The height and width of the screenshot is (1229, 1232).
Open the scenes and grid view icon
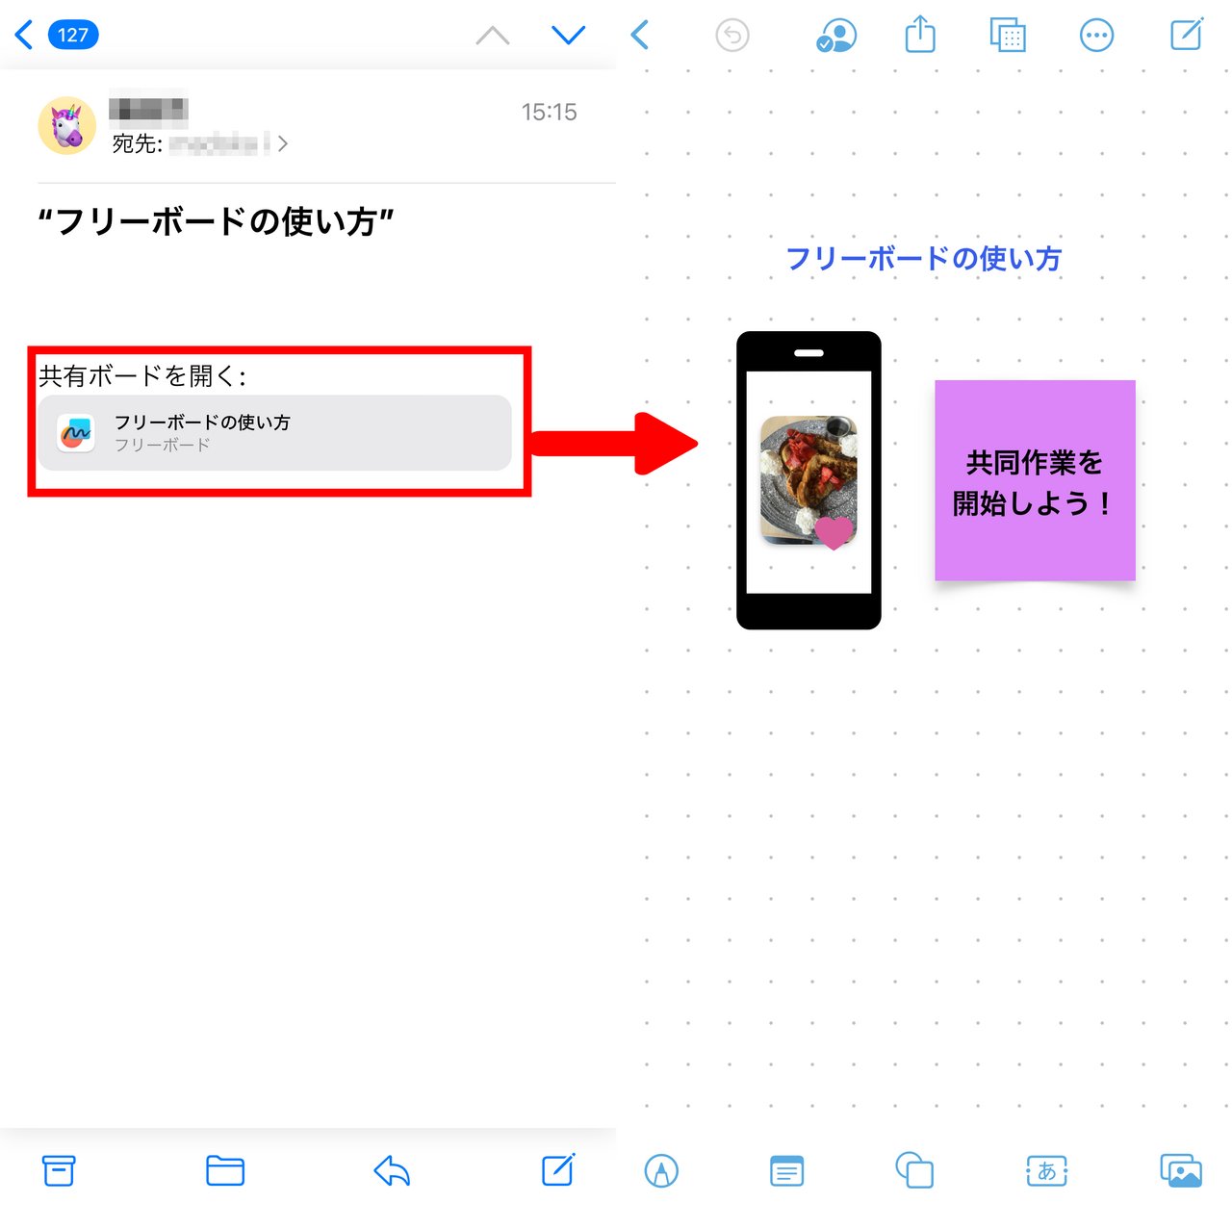(x=1008, y=36)
